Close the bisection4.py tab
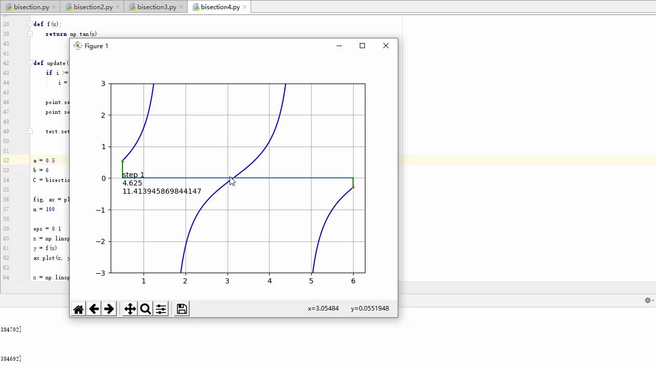The width and height of the screenshot is (656, 369). 245,7
